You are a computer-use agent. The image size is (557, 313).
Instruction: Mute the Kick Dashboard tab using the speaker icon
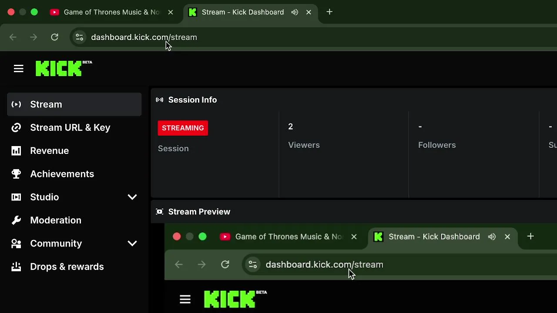[x=295, y=12]
